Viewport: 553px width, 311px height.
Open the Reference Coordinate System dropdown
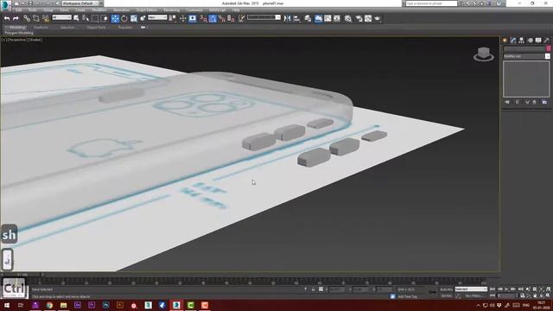point(157,17)
